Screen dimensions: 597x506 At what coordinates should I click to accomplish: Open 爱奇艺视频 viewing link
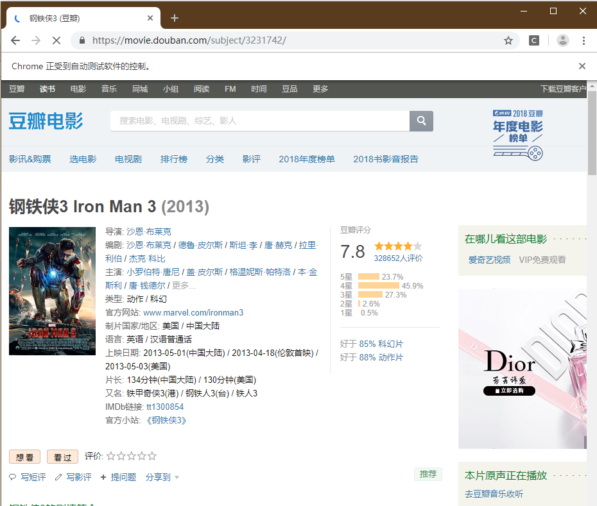pos(489,260)
